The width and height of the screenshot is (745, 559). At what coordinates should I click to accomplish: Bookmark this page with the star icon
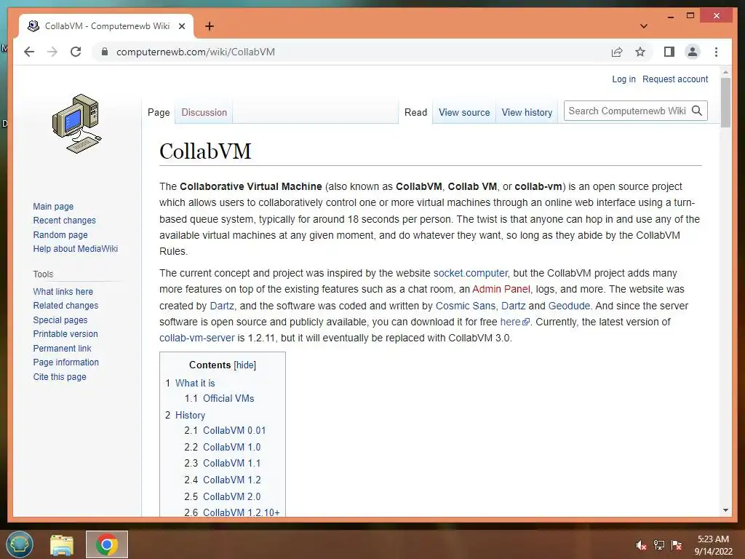tap(640, 52)
